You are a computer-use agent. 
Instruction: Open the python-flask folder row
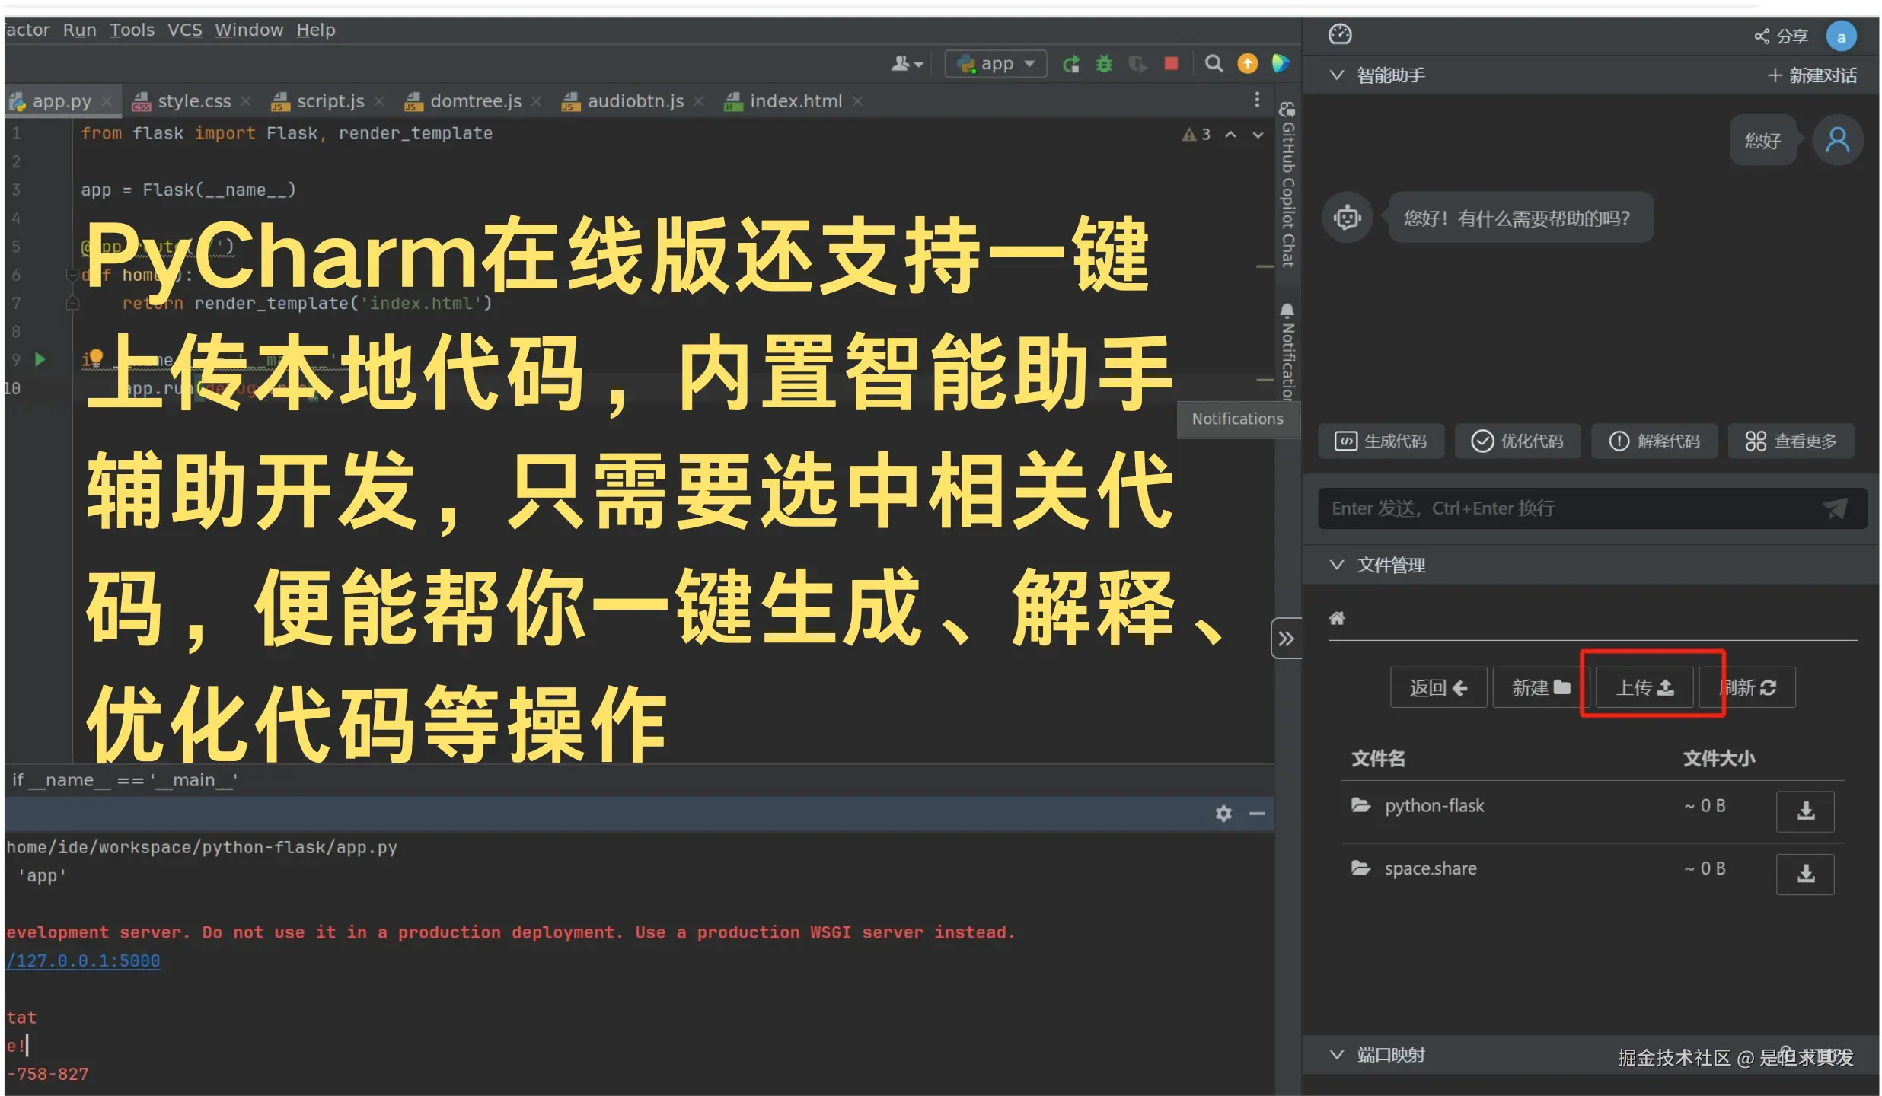1593,811
